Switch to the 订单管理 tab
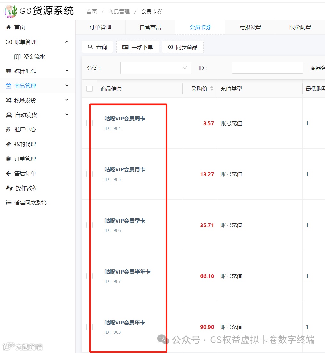Image resolution: width=325 pixels, height=353 pixels. (100, 27)
